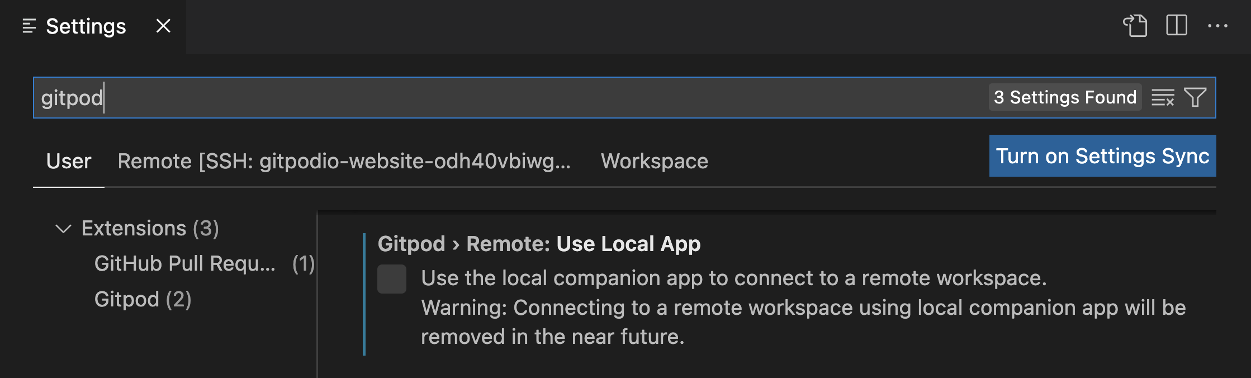Click the Use Local App setting title

(539, 244)
